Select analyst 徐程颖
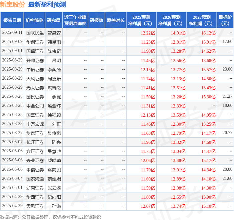Image resolution: width=234 pixels, height=220 pixels. pos(54,115)
